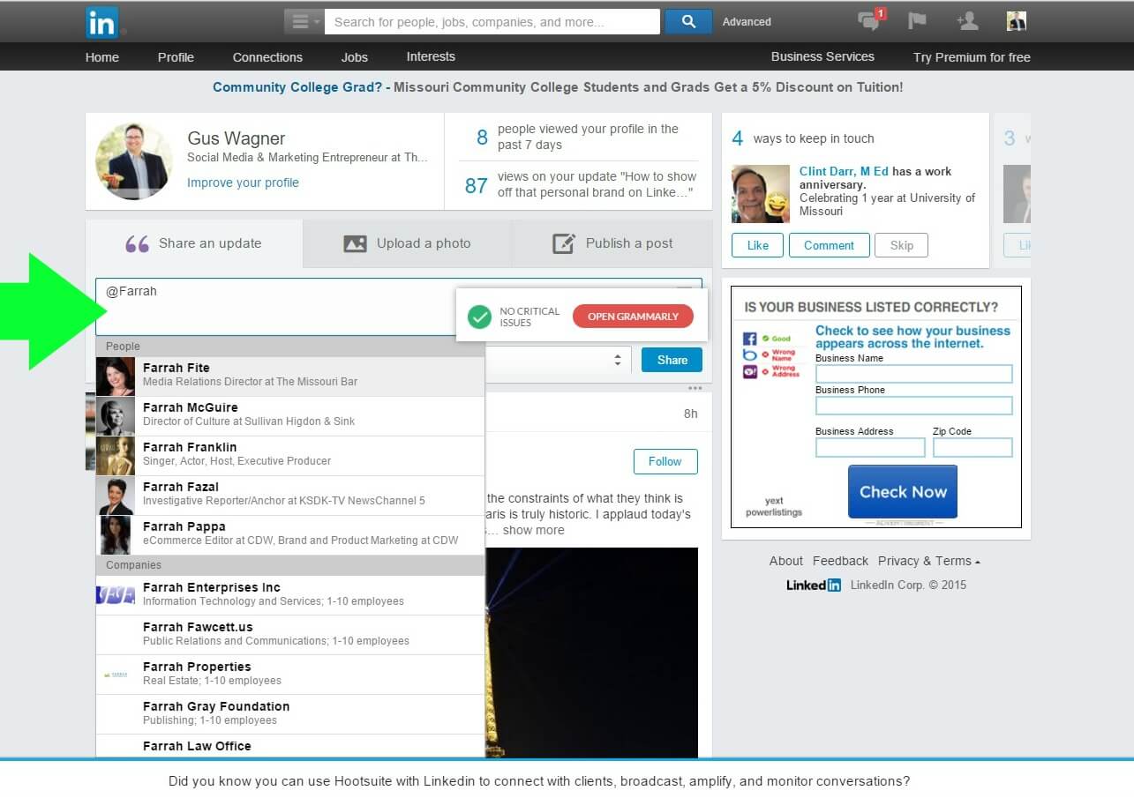Switch to the Publish a post tab

[612, 243]
